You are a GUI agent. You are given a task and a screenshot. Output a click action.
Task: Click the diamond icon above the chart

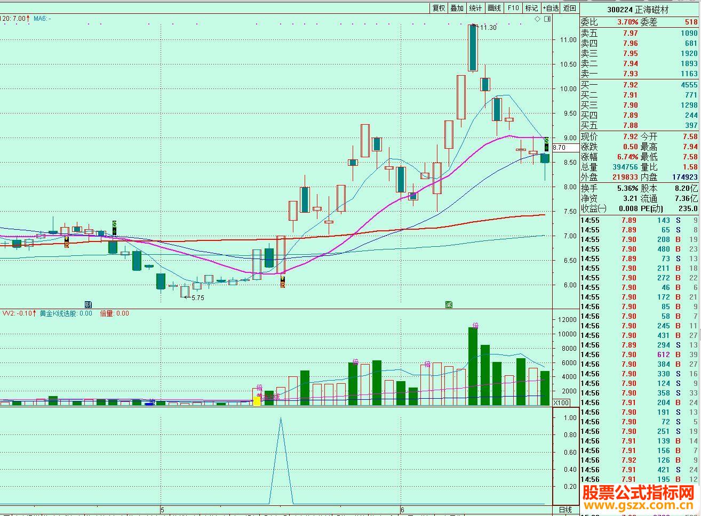click(538, 19)
